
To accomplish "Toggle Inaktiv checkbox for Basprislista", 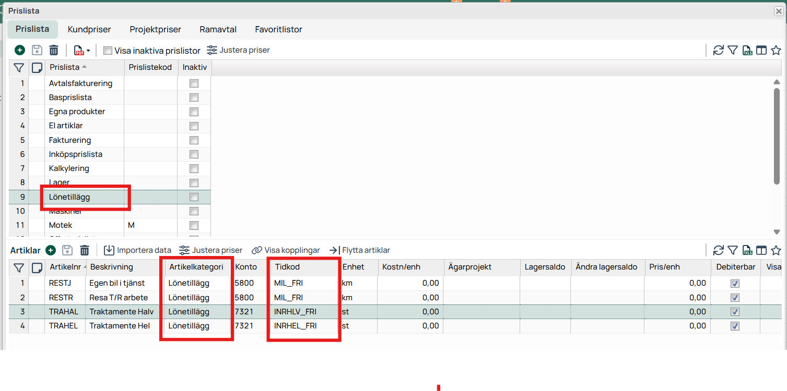I will coord(194,97).
